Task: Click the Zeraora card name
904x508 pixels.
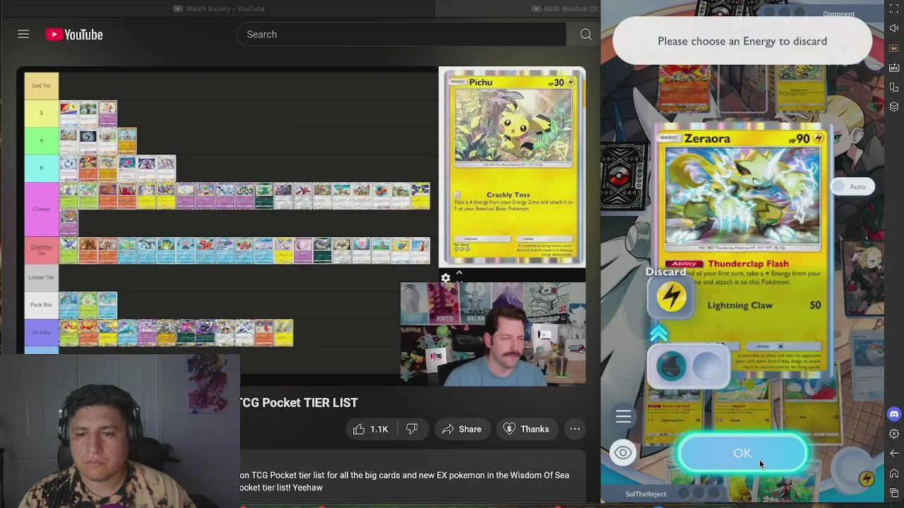Action: (x=707, y=138)
